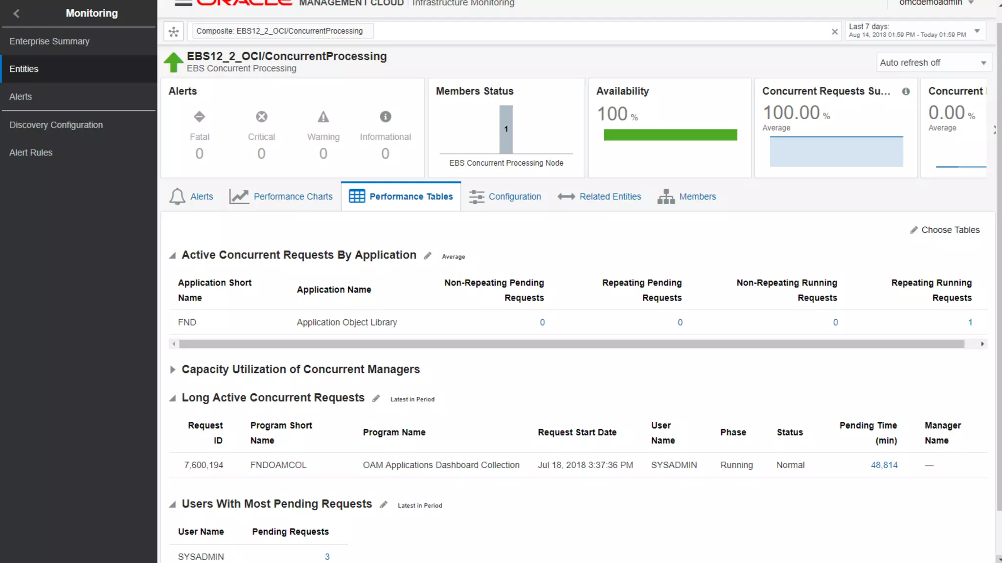This screenshot has width=1002, height=563.
Task: Collapse Active Concurrent Requests By Application section
Action: coord(172,256)
